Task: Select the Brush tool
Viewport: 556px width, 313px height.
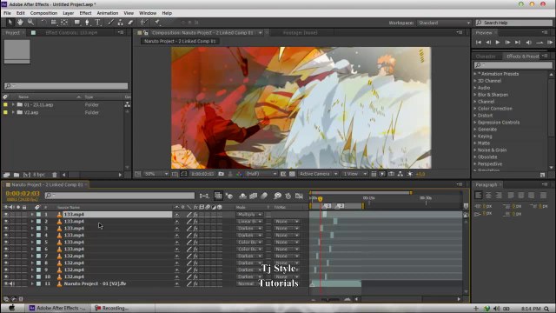Action: [110, 23]
